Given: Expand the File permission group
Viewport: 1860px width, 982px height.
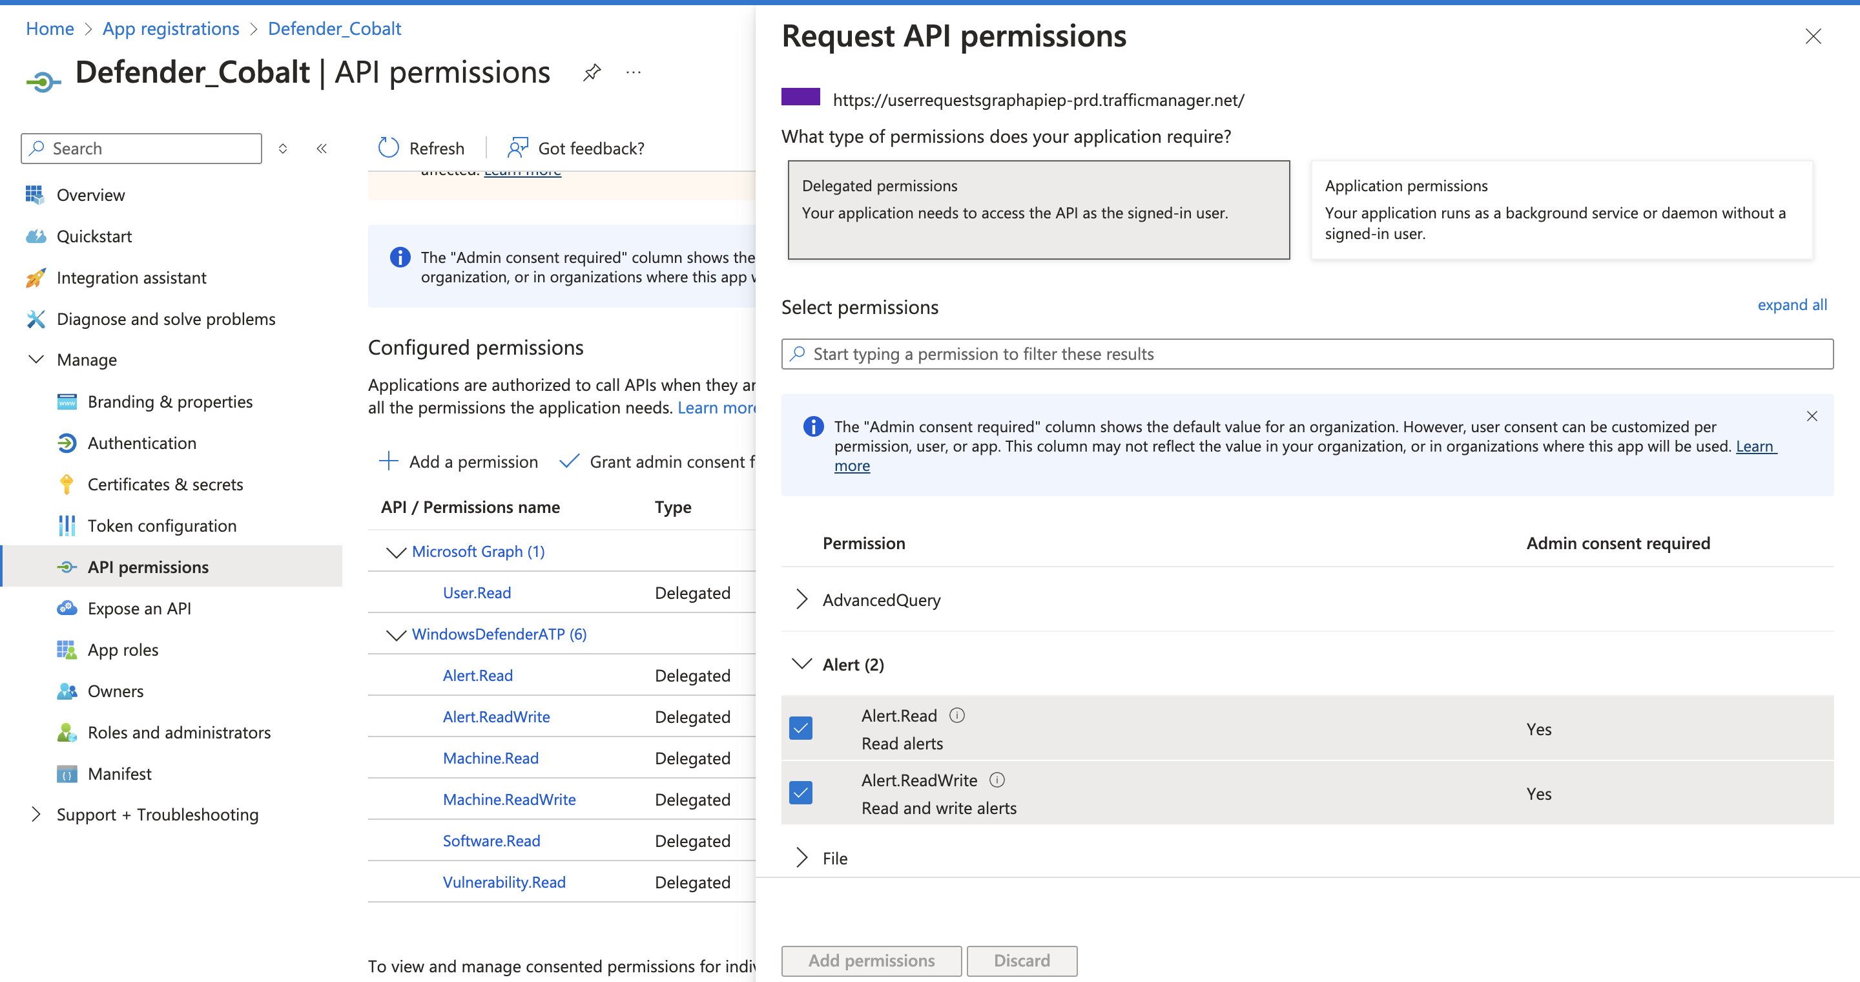Looking at the screenshot, I should (x=801, y=858).
